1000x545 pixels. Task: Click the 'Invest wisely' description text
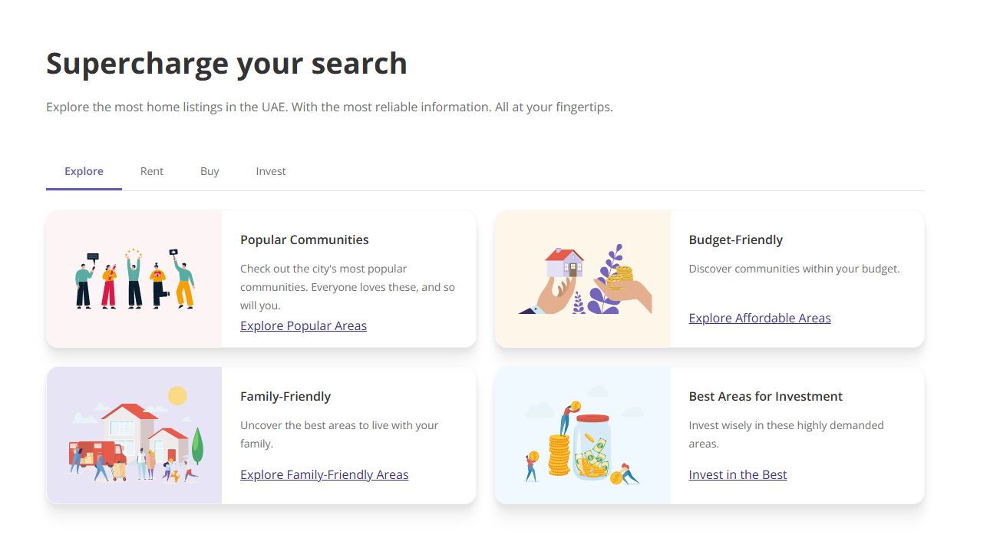click(x=786, y=434)
